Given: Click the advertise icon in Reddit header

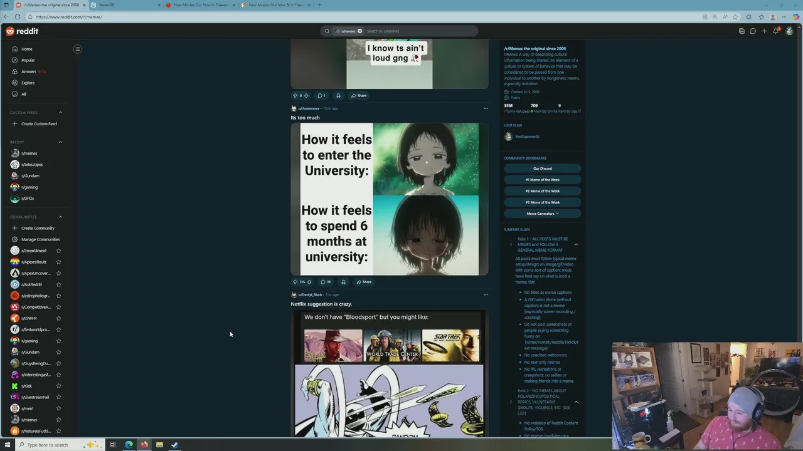Looking at the screenshot, I should click(x=742, y=31).
